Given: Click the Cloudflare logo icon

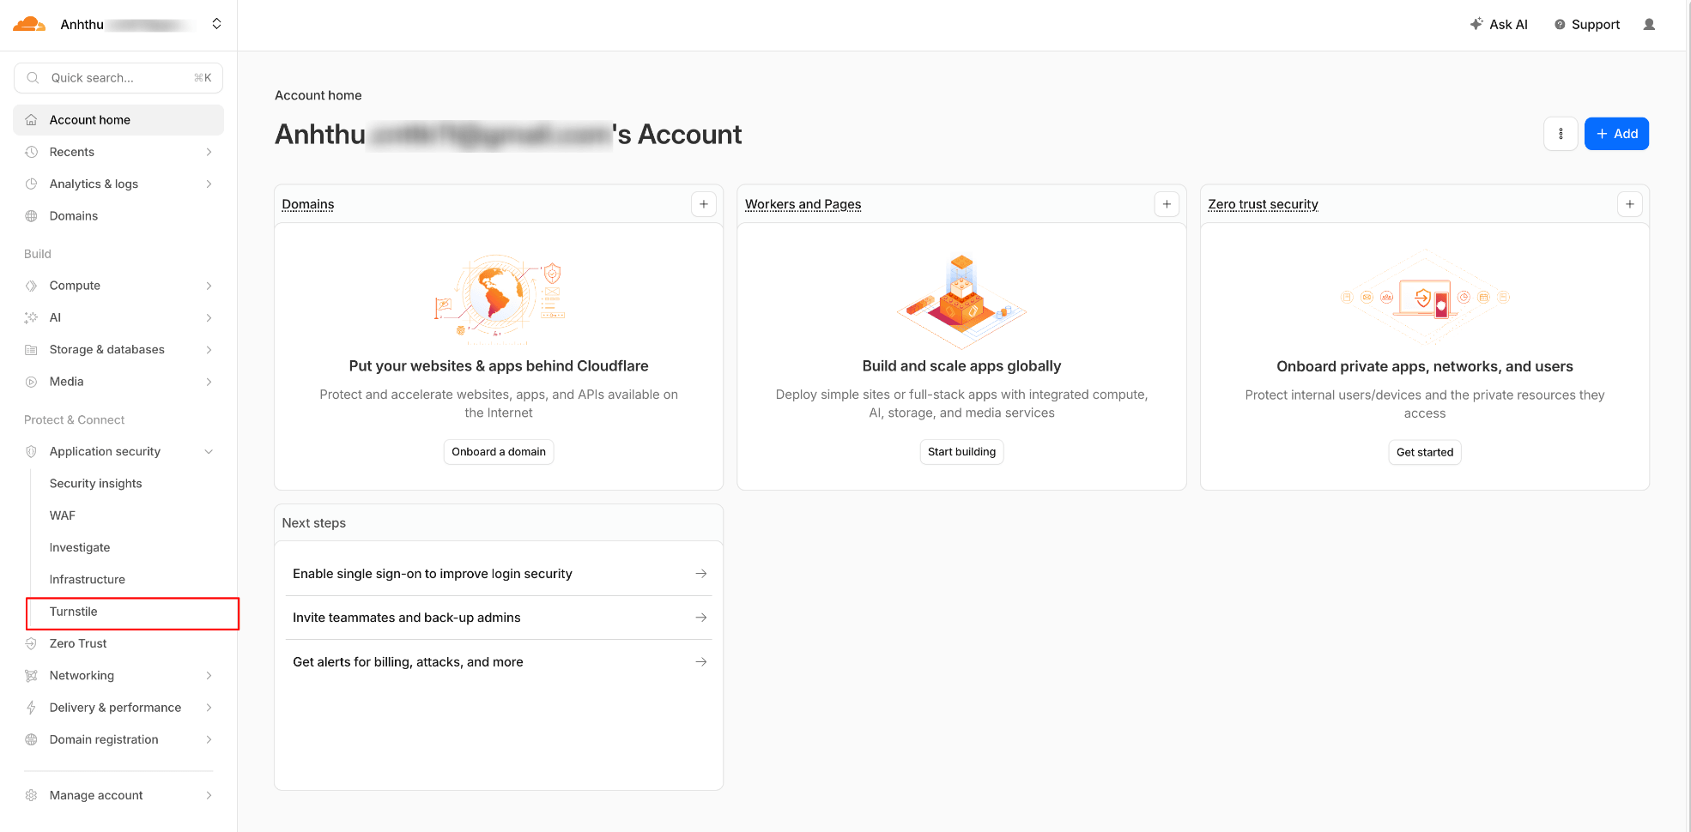Looking at the screenshot, I should click(29, 24).
